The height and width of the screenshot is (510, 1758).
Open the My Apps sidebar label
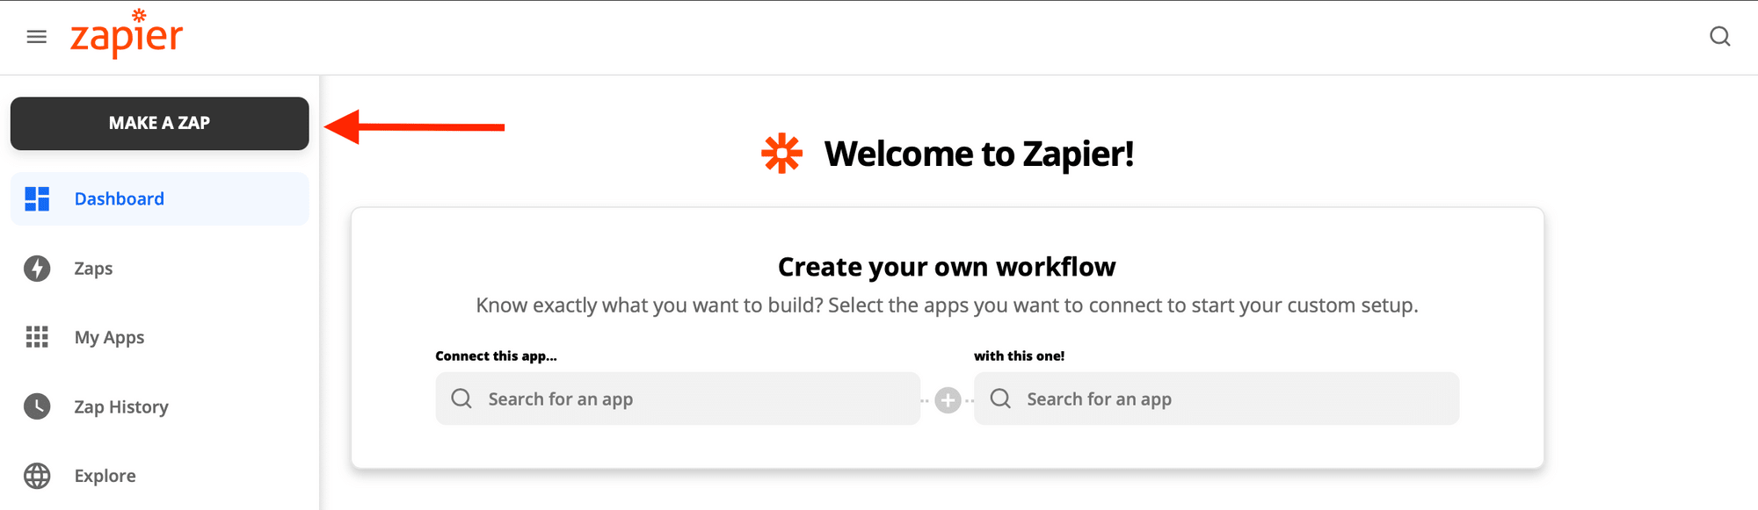(x=109, y=338)
